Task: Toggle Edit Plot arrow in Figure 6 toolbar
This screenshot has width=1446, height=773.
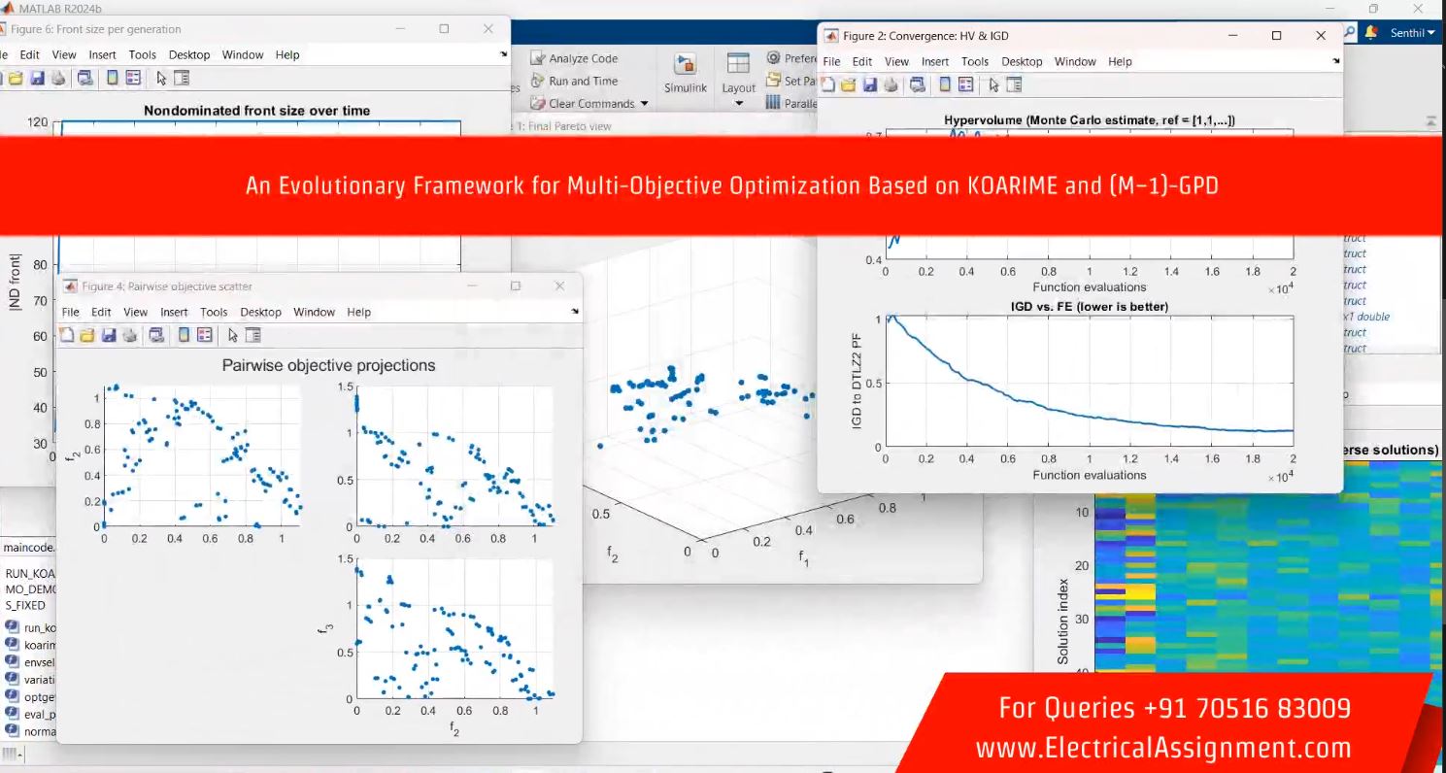Action: pos(161,79)
